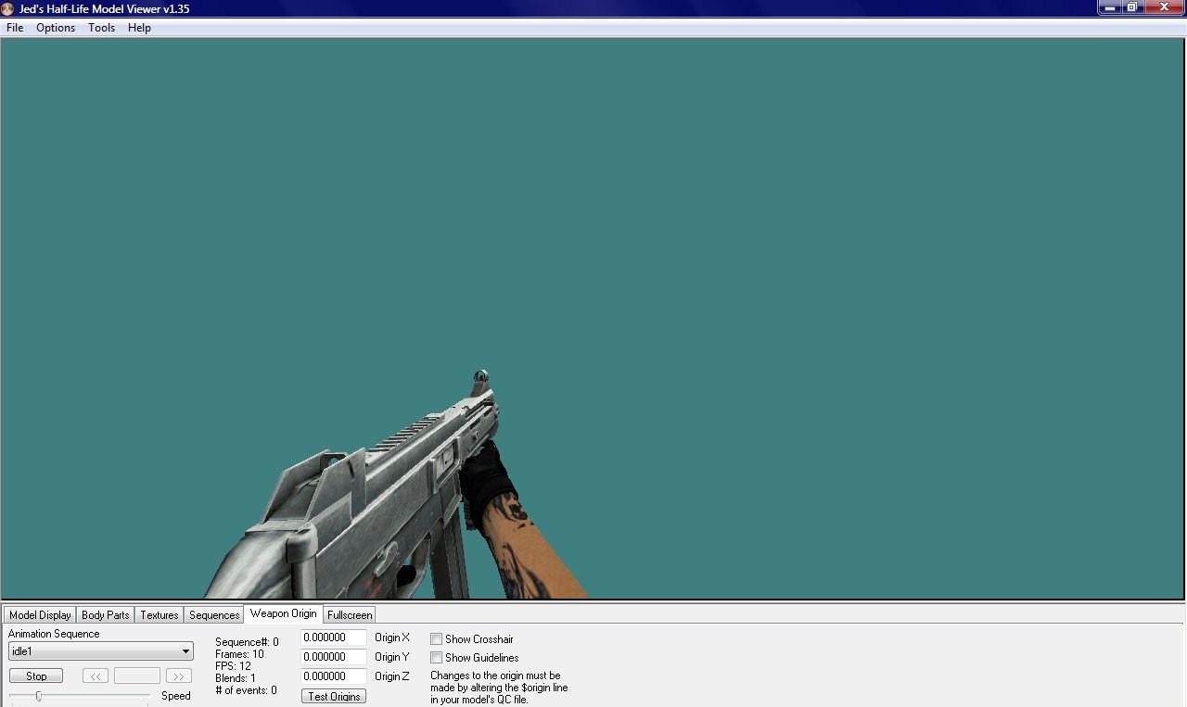Step to previous frame with << button
Image resolution: width=1187 pixels, height=707 pixels.
[96, 675]
